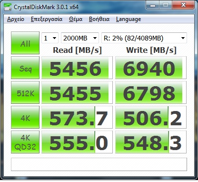Open the Θέμα menu

[76, 19]
